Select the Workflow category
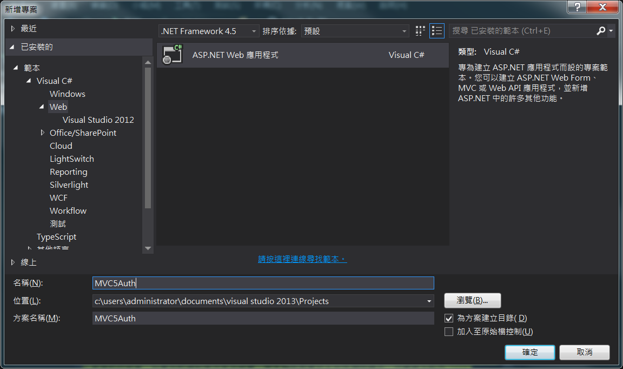The image size is (623, 369). 68,211
